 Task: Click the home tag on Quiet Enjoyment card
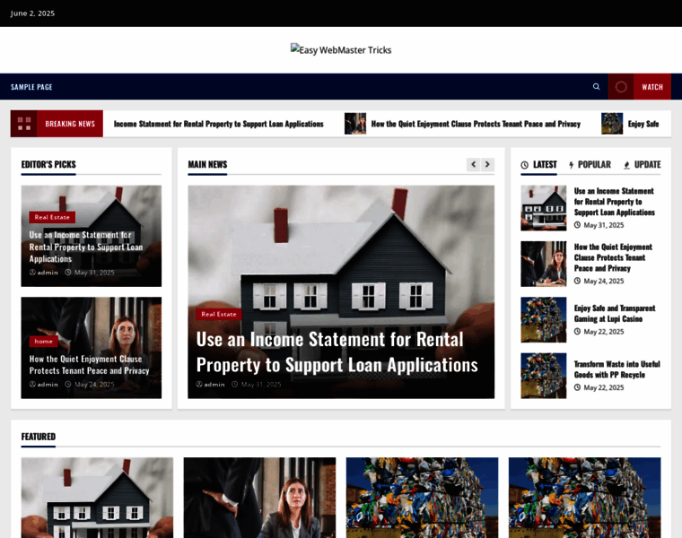[x=43, y=341]
